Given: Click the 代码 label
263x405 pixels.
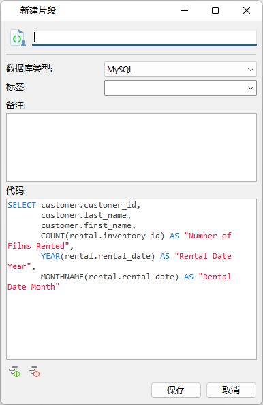Looking at the screenshot, I should pyautogui.click(x=16, y=191).
